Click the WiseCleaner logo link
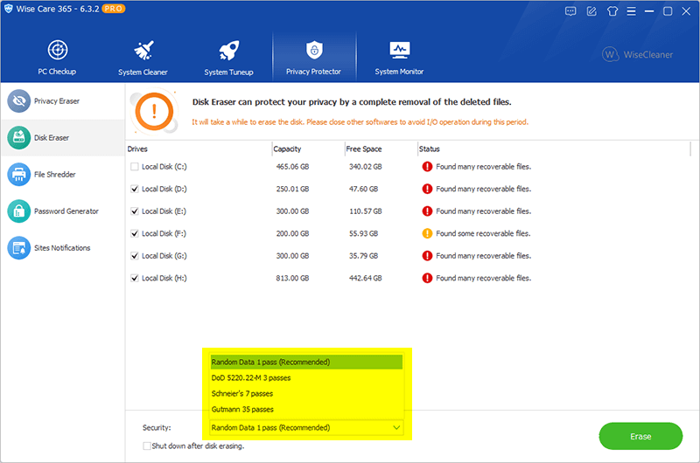Screen dimensions: 700x463 point(638,54)
